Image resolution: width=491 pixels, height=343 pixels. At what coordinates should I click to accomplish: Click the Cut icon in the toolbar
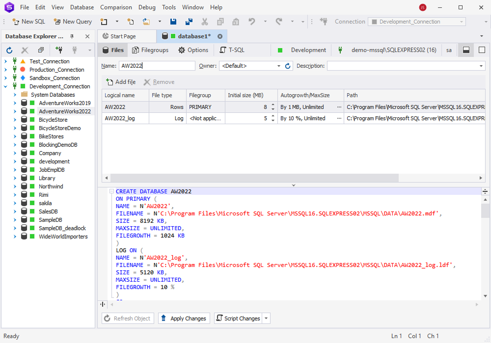point(205,21)
